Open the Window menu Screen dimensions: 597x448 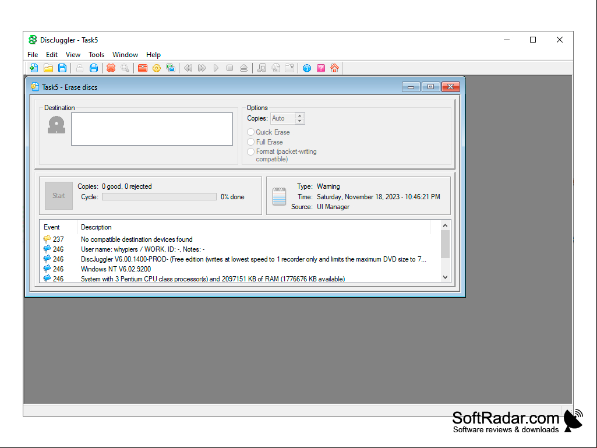point(125,55)
